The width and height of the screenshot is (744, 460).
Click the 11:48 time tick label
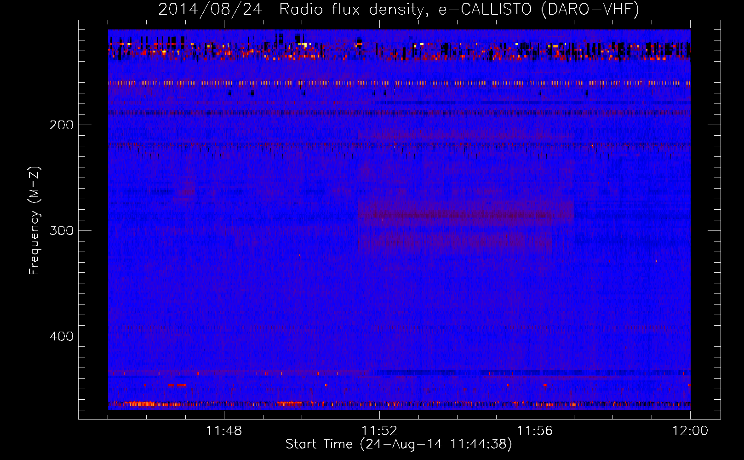point(224,431)
